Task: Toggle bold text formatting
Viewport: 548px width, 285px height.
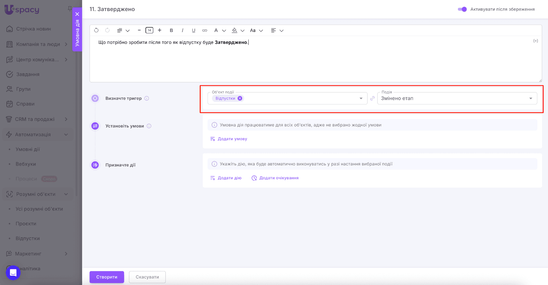Action: [x=171, y=30]
